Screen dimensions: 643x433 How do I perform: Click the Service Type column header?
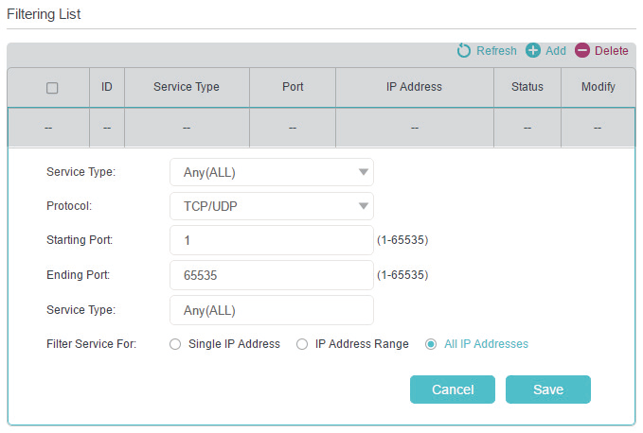click(x=187, y=87)
